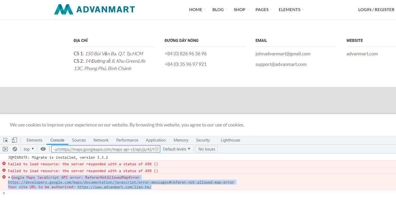Expand the Google Maps API error entry
Viewport: 396px width, 224px height.
pyautogui.click(x=9, y=178)
